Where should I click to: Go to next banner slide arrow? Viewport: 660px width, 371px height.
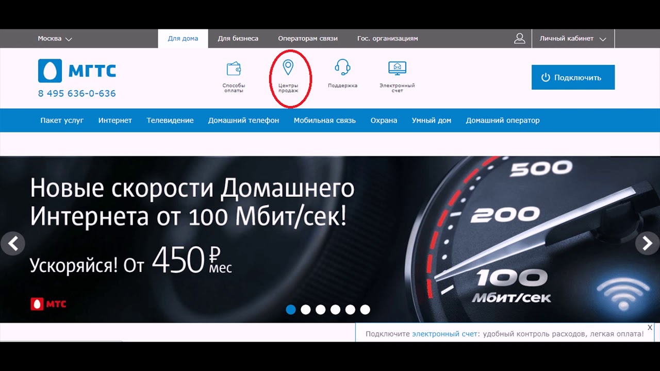pyautogui.click(x=647, y=243)
